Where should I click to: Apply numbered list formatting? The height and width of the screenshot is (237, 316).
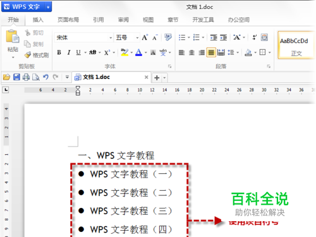[197, 37]
